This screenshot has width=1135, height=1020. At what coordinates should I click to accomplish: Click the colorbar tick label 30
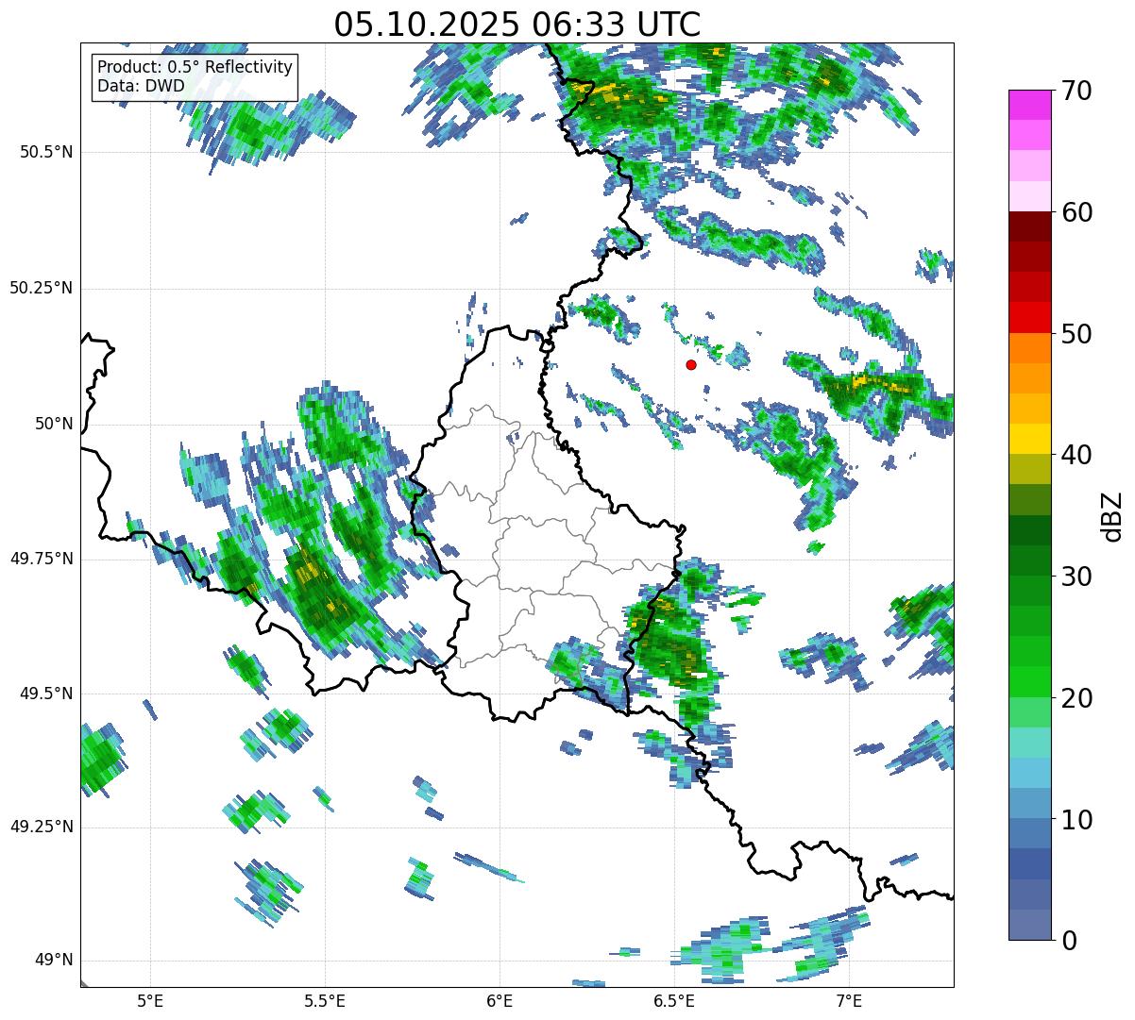[1076, 577]
